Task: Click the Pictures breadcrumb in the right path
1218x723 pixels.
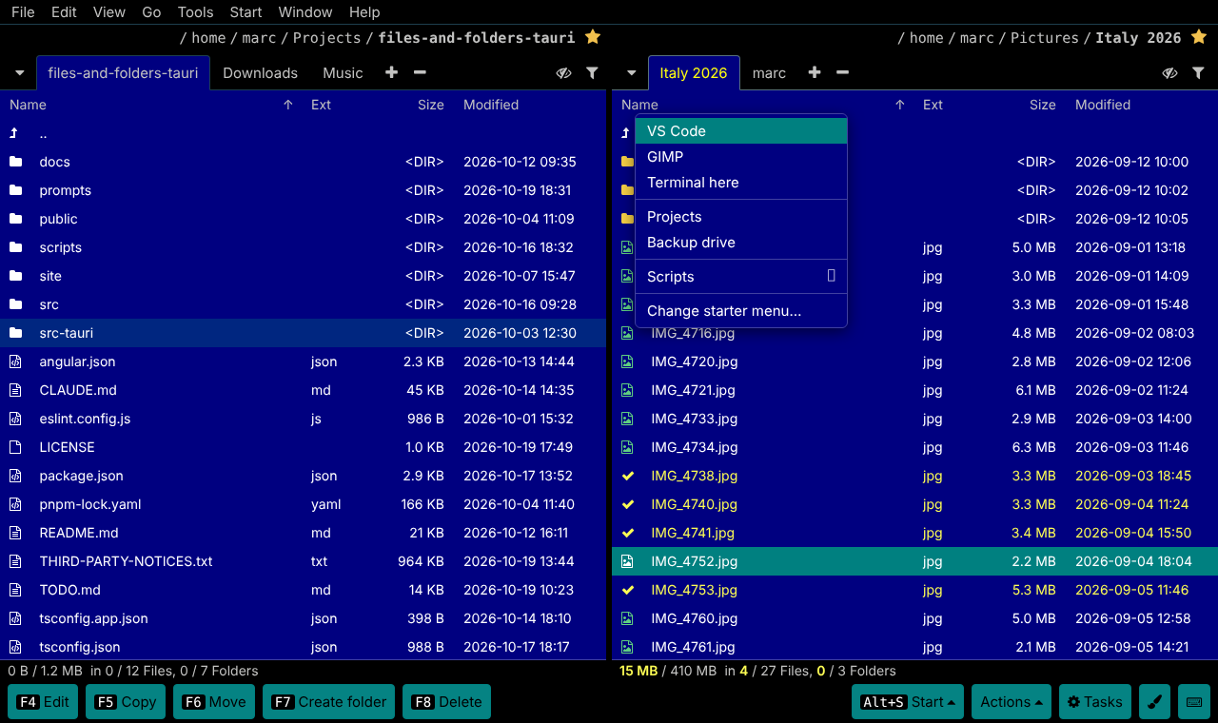Action: pos(1045,38)
